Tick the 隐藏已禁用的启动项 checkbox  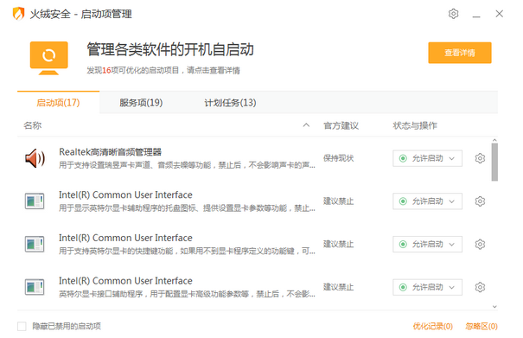(22, 326)
